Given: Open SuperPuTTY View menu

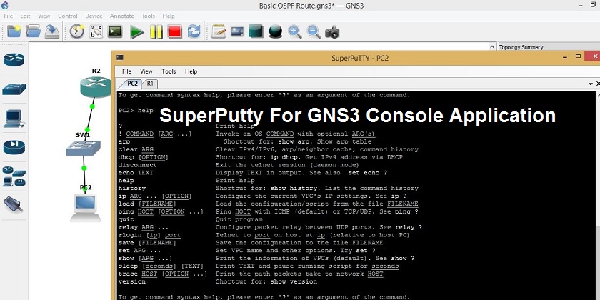Looking at the screenshot, I should click(x=146, y=71).
